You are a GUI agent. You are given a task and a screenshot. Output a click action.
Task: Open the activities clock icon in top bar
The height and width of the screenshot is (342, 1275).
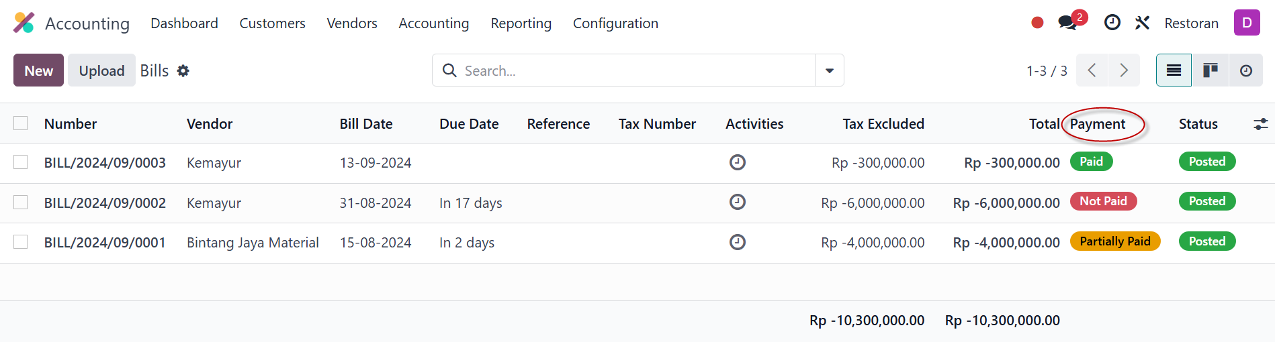[x=1112, y=23]
